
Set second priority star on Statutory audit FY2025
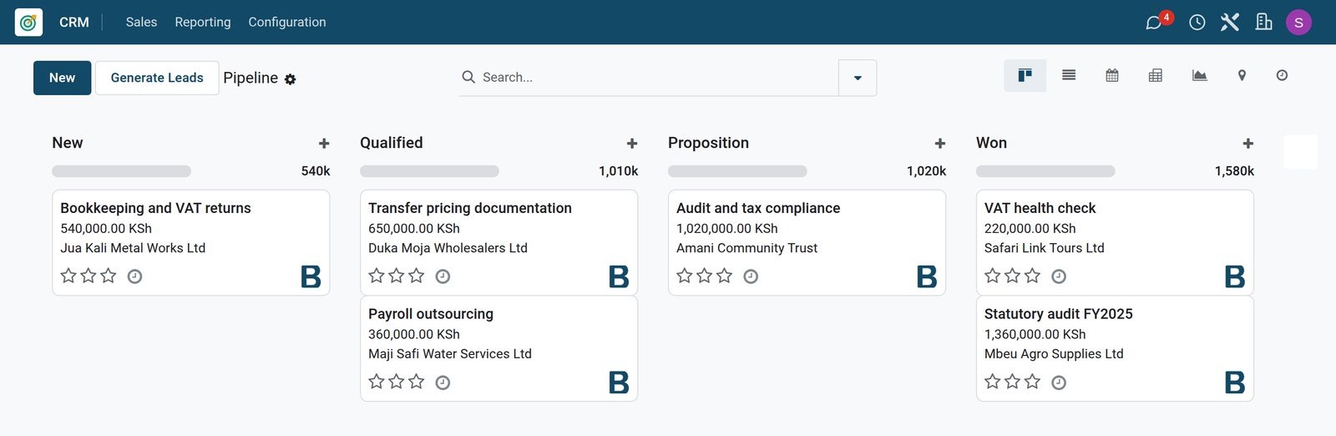point(1013,382)
